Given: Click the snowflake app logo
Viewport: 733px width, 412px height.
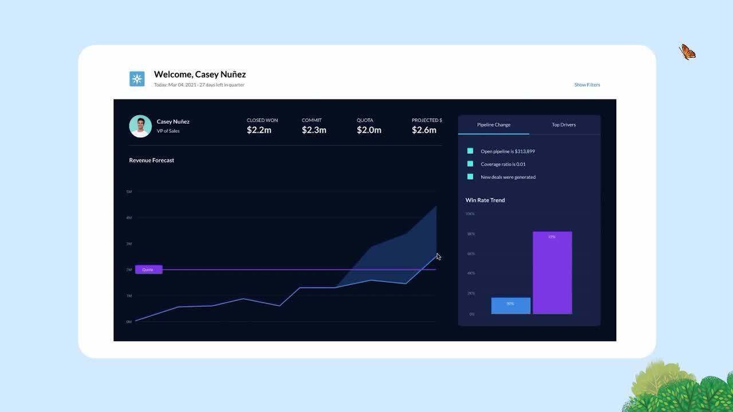Looking at the screenshot, I should (x=137, y=78).
